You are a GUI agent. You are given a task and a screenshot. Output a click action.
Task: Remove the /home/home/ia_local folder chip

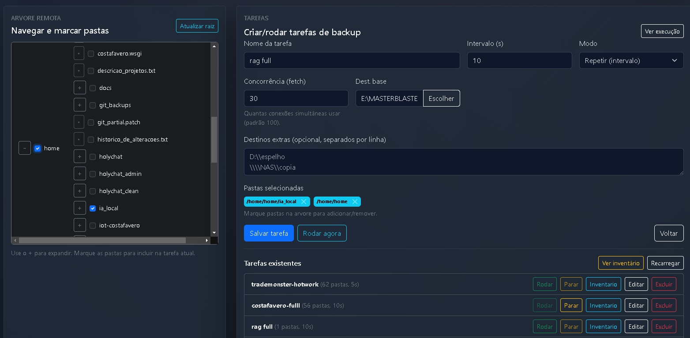(x=304, y=202)
